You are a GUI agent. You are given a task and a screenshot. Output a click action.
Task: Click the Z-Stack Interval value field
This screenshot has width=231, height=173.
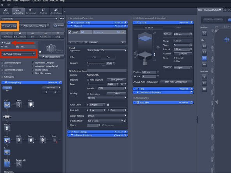click(181, 49)
